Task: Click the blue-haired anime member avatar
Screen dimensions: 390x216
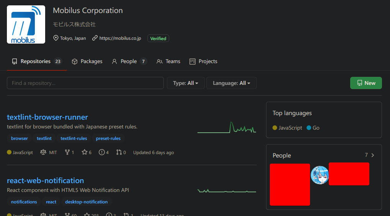Action: coord(320,175)
